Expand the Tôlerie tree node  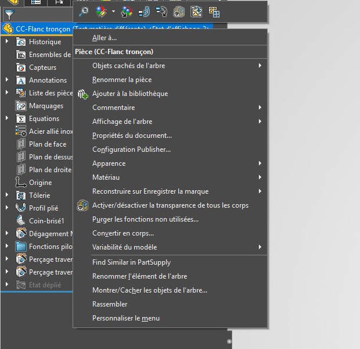point(7,195)
